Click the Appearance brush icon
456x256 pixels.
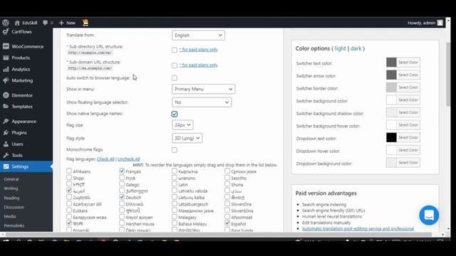tap(6, 122)
